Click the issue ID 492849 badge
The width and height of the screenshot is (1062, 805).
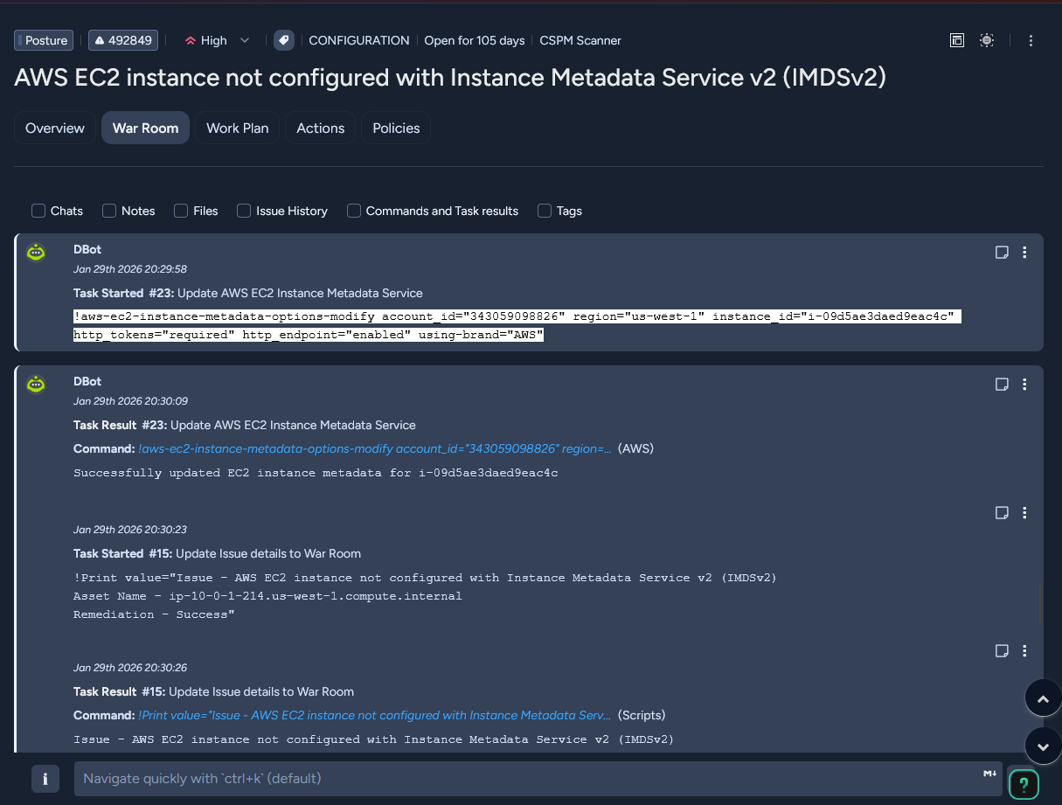(x=123, y=40)
